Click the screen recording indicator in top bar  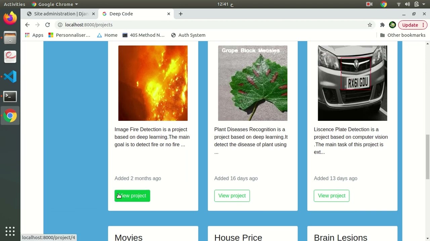(369, 4)
